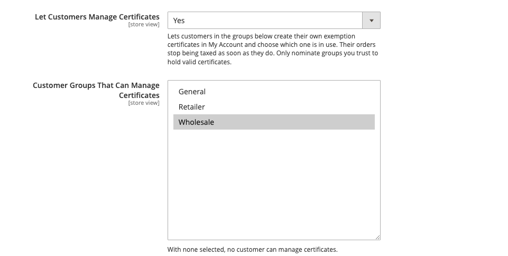Screen dimensions: 508x256
Task: Select the highlighted Wholesale group option
Action: pyautogui.click(x=274, y=122)
